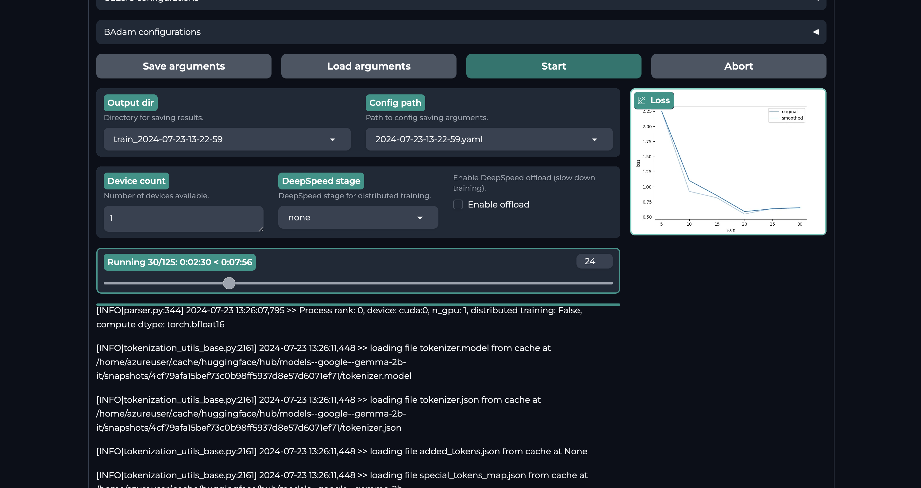Start the training run
The height and width of the screenshot is (488, 921).
point(553,67)
